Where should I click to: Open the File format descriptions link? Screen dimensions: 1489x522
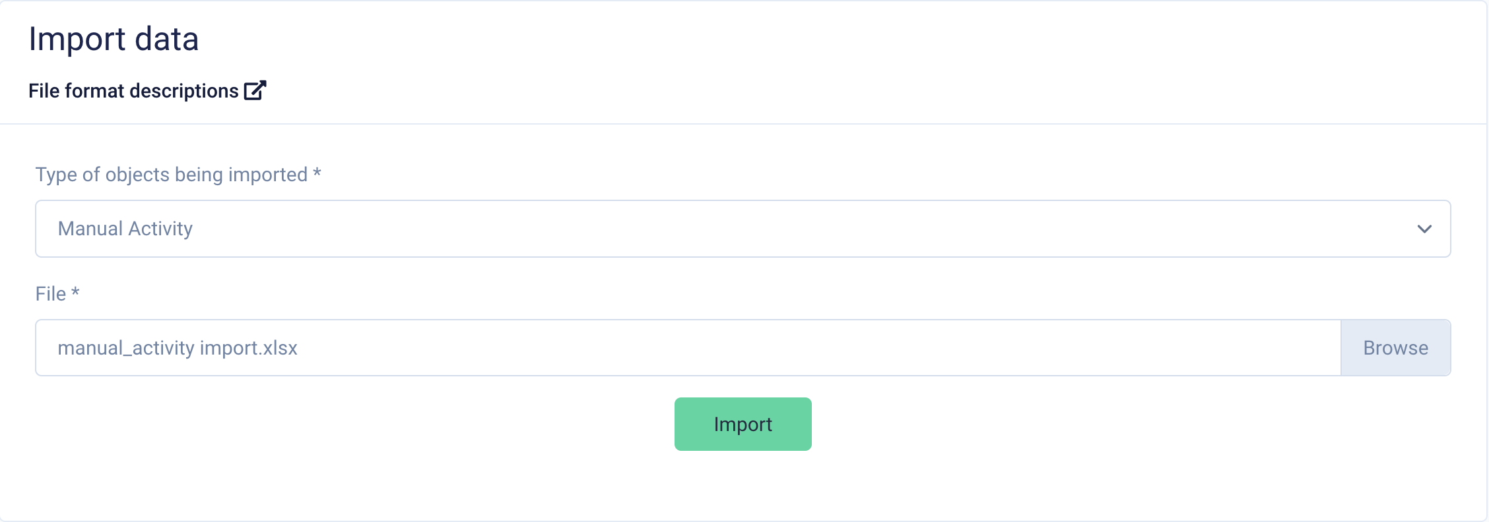coord(147,90)
